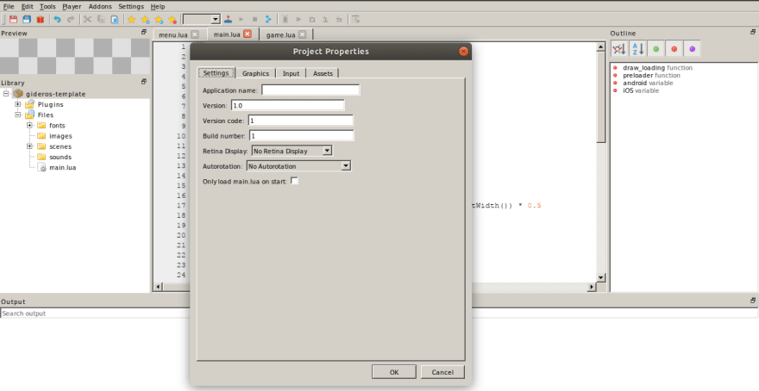The width and height of the screenshot is (759, 391).
Task: Click the Version code field
Action: click(301, 121)
